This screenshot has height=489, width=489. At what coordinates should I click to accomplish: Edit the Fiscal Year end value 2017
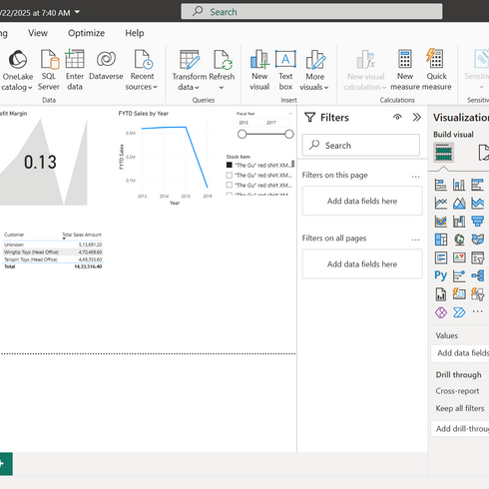[x=277, y=123]
